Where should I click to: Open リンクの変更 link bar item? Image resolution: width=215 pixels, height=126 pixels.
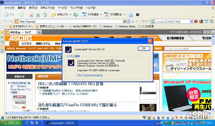146,26
